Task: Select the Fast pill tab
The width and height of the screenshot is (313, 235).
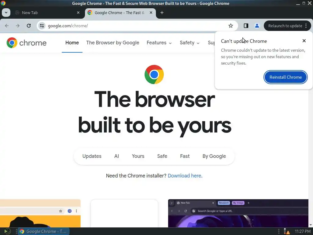Action: coord(185,156)
